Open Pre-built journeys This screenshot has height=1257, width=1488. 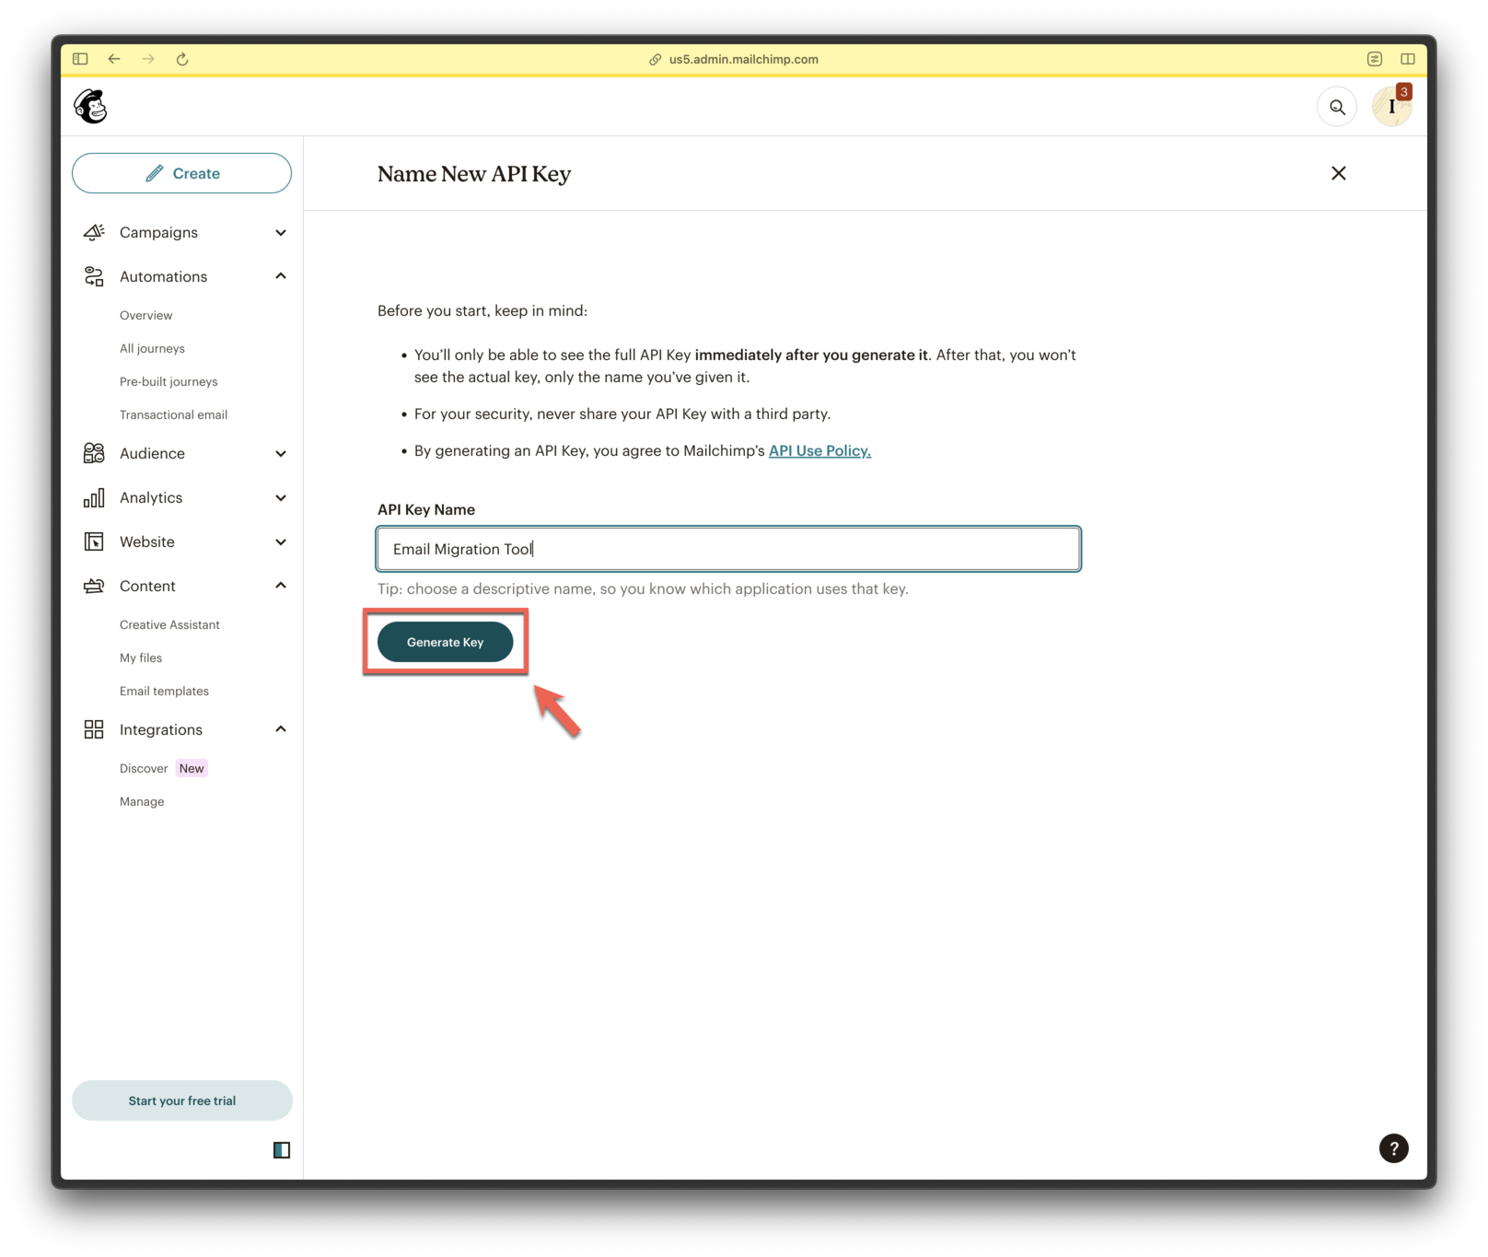(169, 381)
